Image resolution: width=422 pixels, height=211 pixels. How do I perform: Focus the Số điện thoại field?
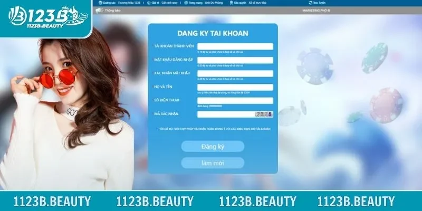click(x=235, y=101)
